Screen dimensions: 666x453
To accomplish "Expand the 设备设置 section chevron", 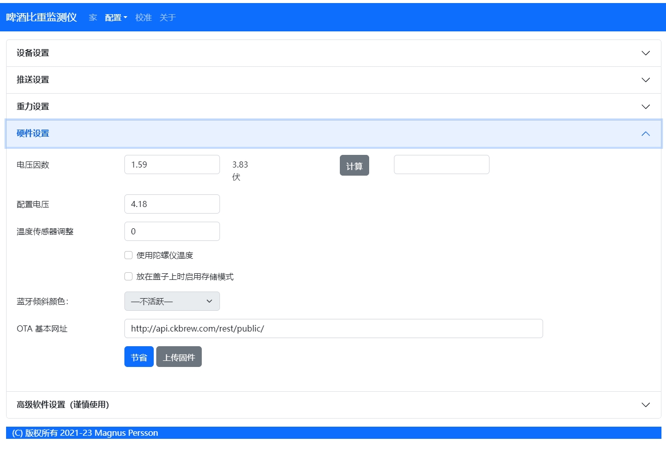I will pyautogui.click(x=645, y=53).
